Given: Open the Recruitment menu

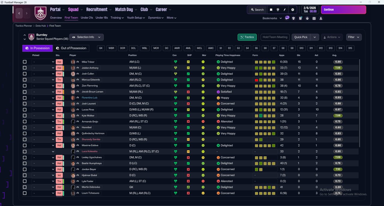Looking at the screenshot, I should [99, 10].
